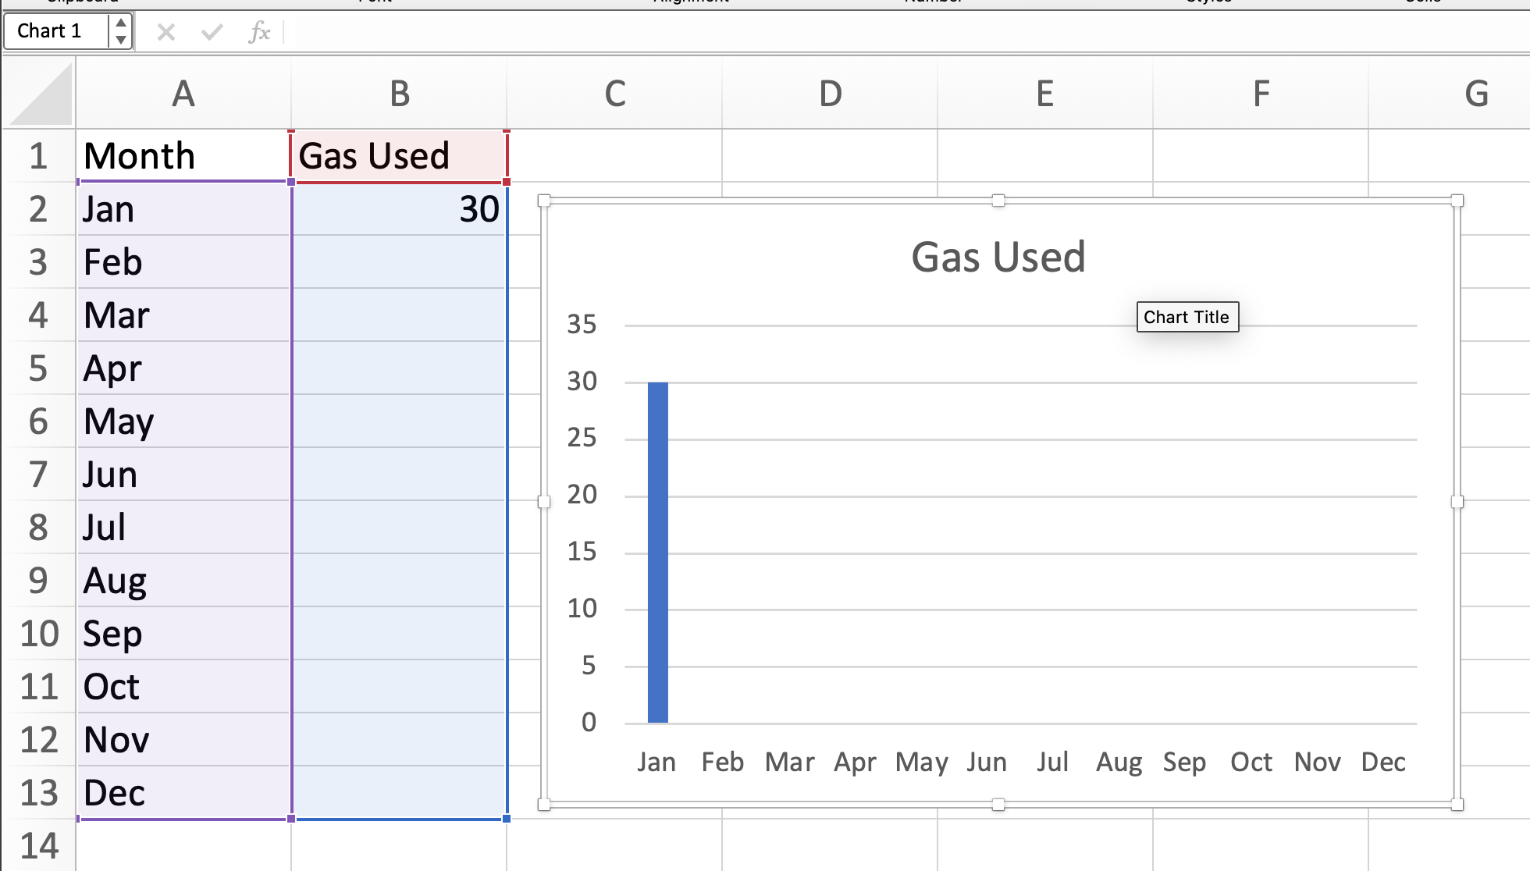Click the enter checkmark icon in formula bar
Image resolution: width=1530 pixels, height=871 pixels.
tap(212, 32)
